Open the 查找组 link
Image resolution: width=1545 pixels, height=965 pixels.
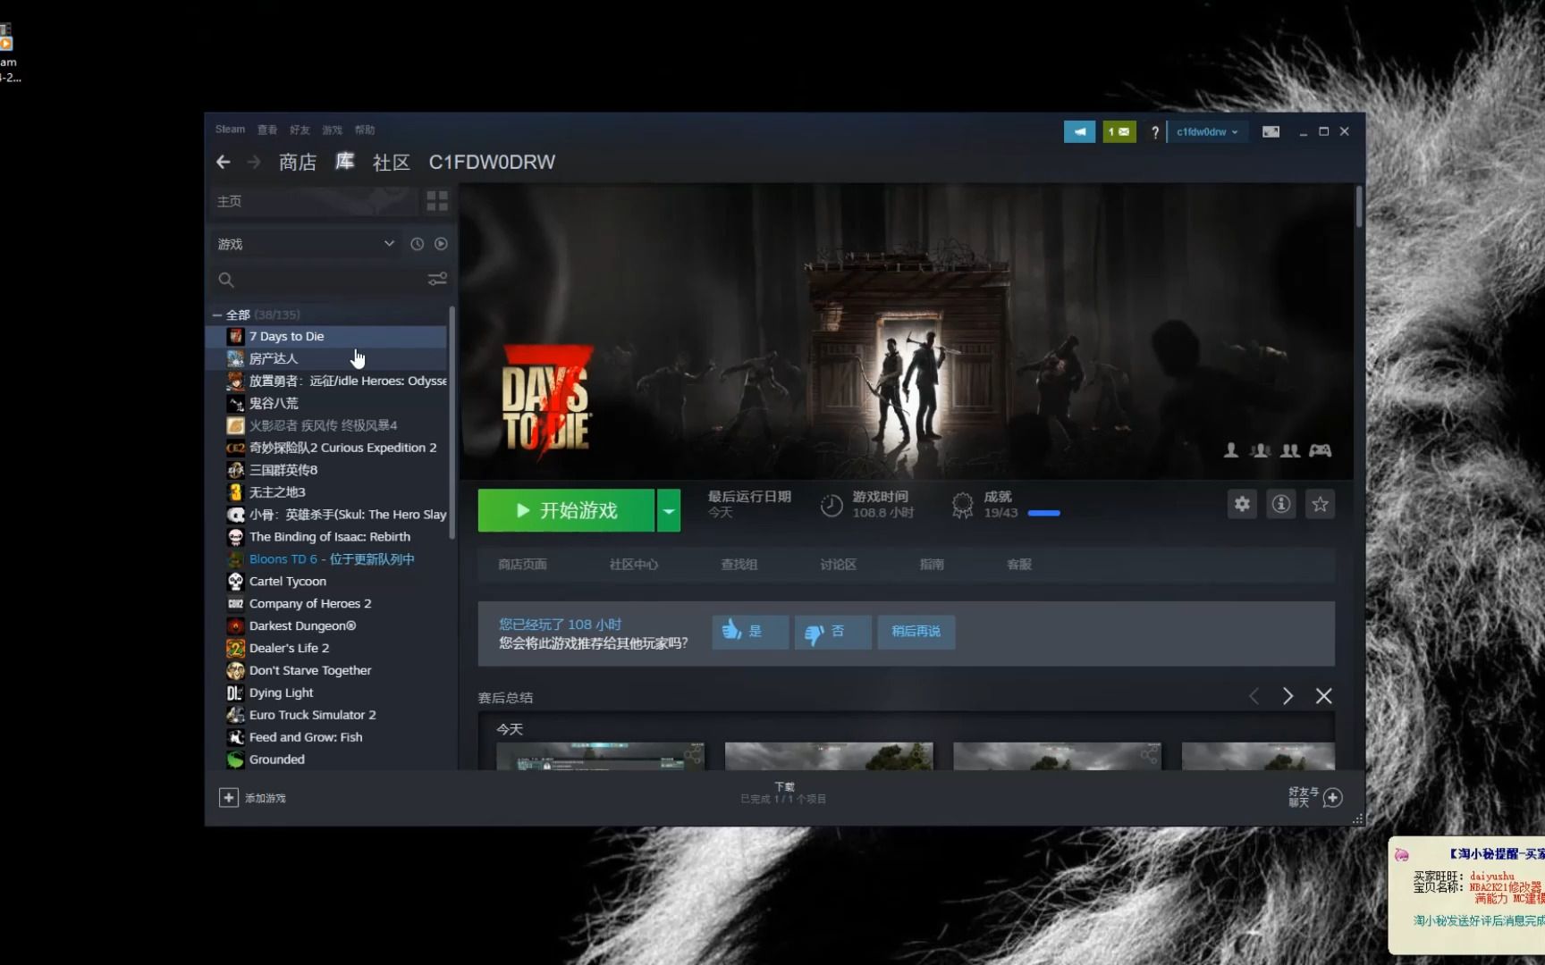pyautogui.click(x=739, y=565)
